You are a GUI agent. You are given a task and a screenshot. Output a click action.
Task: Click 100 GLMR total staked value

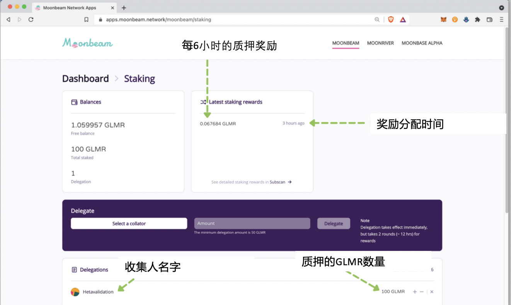[89, 149]
